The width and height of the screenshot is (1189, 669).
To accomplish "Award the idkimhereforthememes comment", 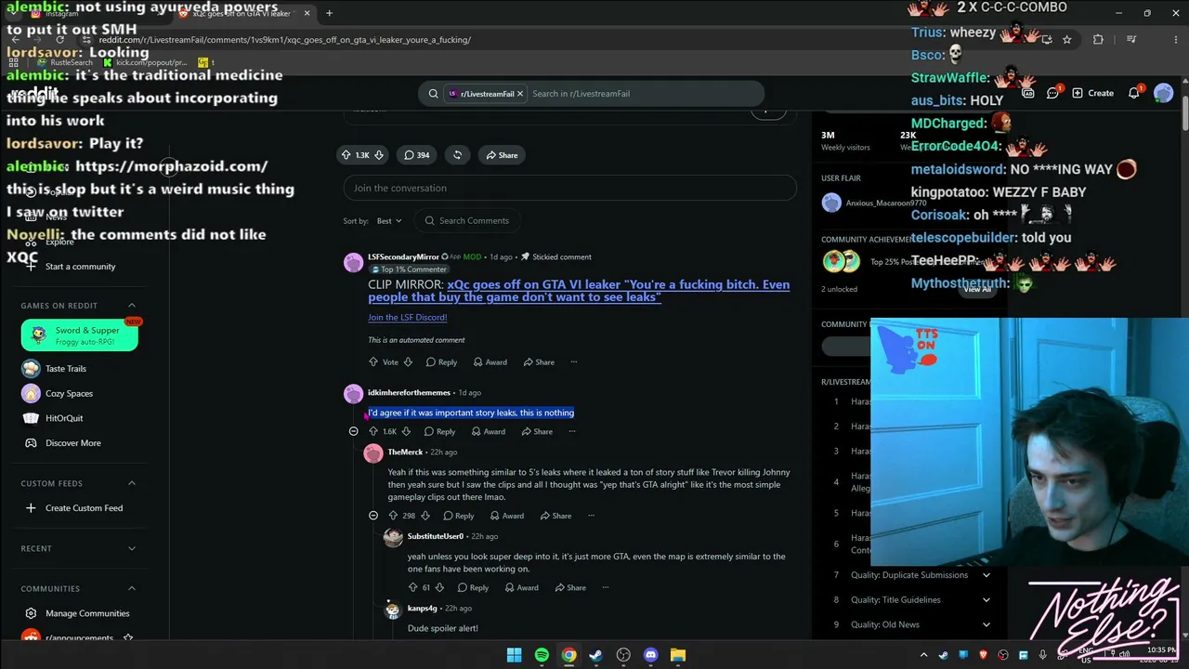I will click(x=487, y=431).
